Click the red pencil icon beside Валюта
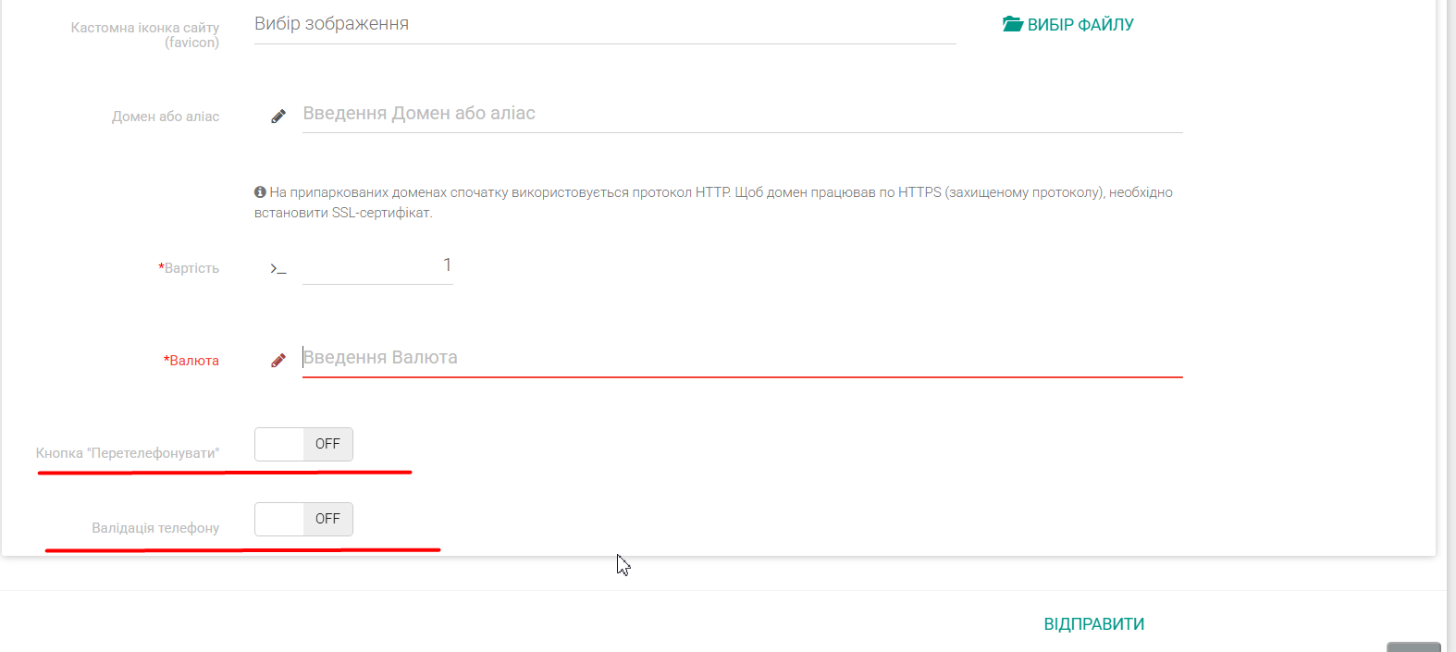Screen dimensions: 1456x652 click(x=278, y=361)
